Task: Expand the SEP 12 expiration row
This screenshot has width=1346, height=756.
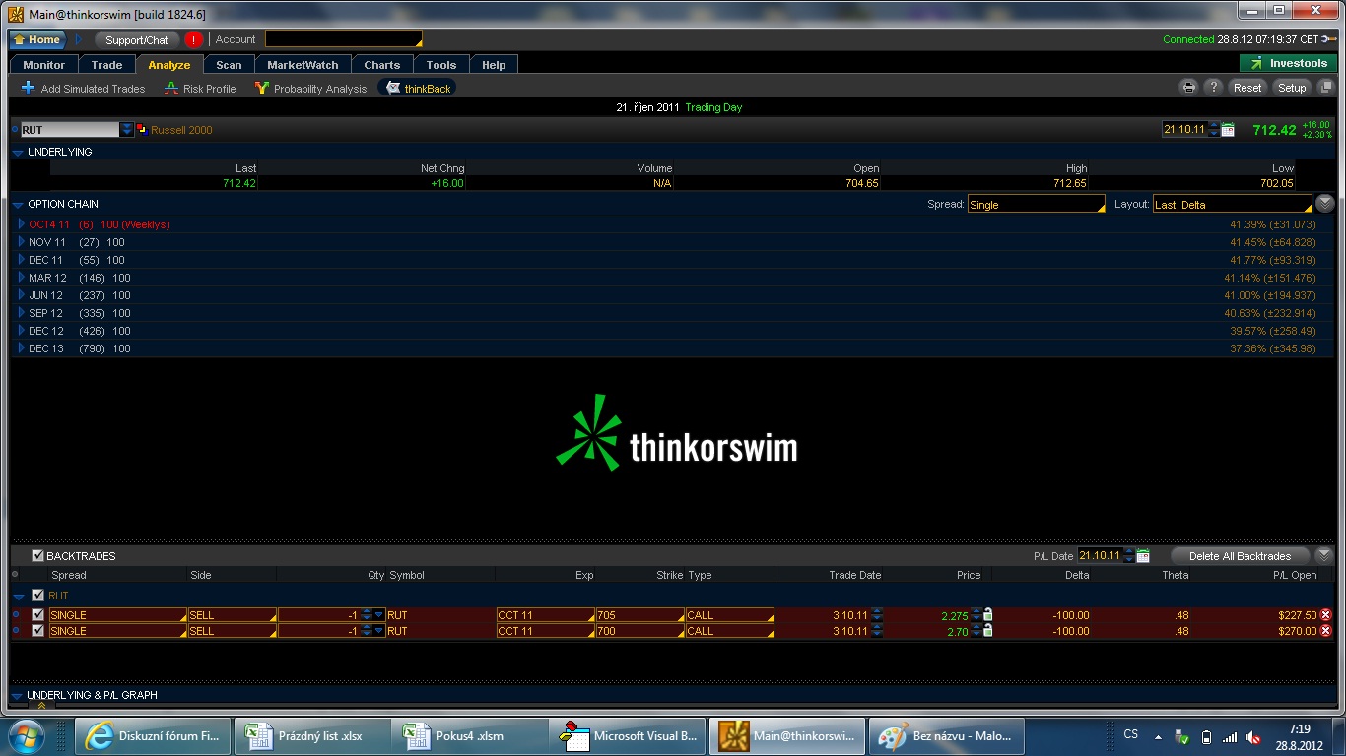Action: point(22,313)
